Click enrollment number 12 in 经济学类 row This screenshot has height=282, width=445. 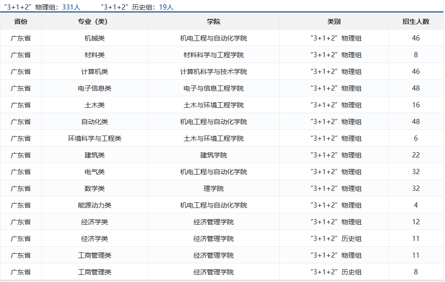point(416,222)
